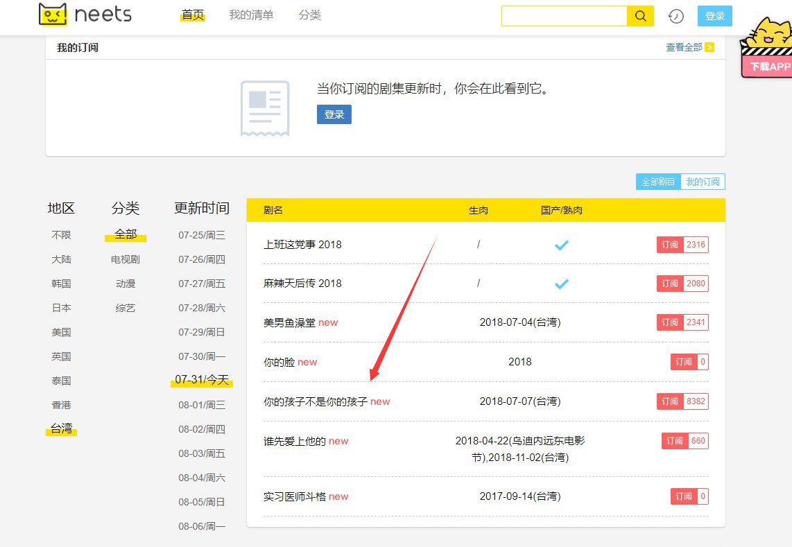The width and height of the screenshot is (792, 547).
Task: Open the watch history clock icon
Action: coord(675,16)
